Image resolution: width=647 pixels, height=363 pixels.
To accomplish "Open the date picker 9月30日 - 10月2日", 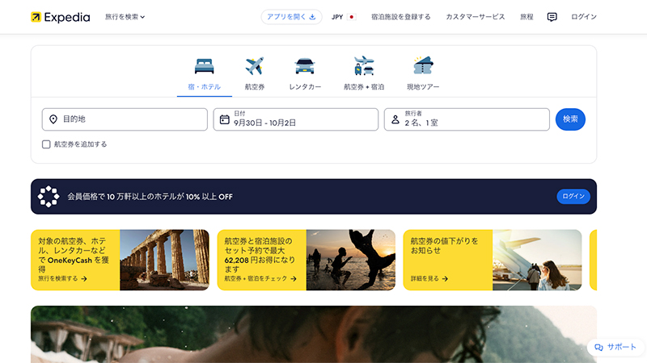I will pyautogui.click(x=296, y=119).
